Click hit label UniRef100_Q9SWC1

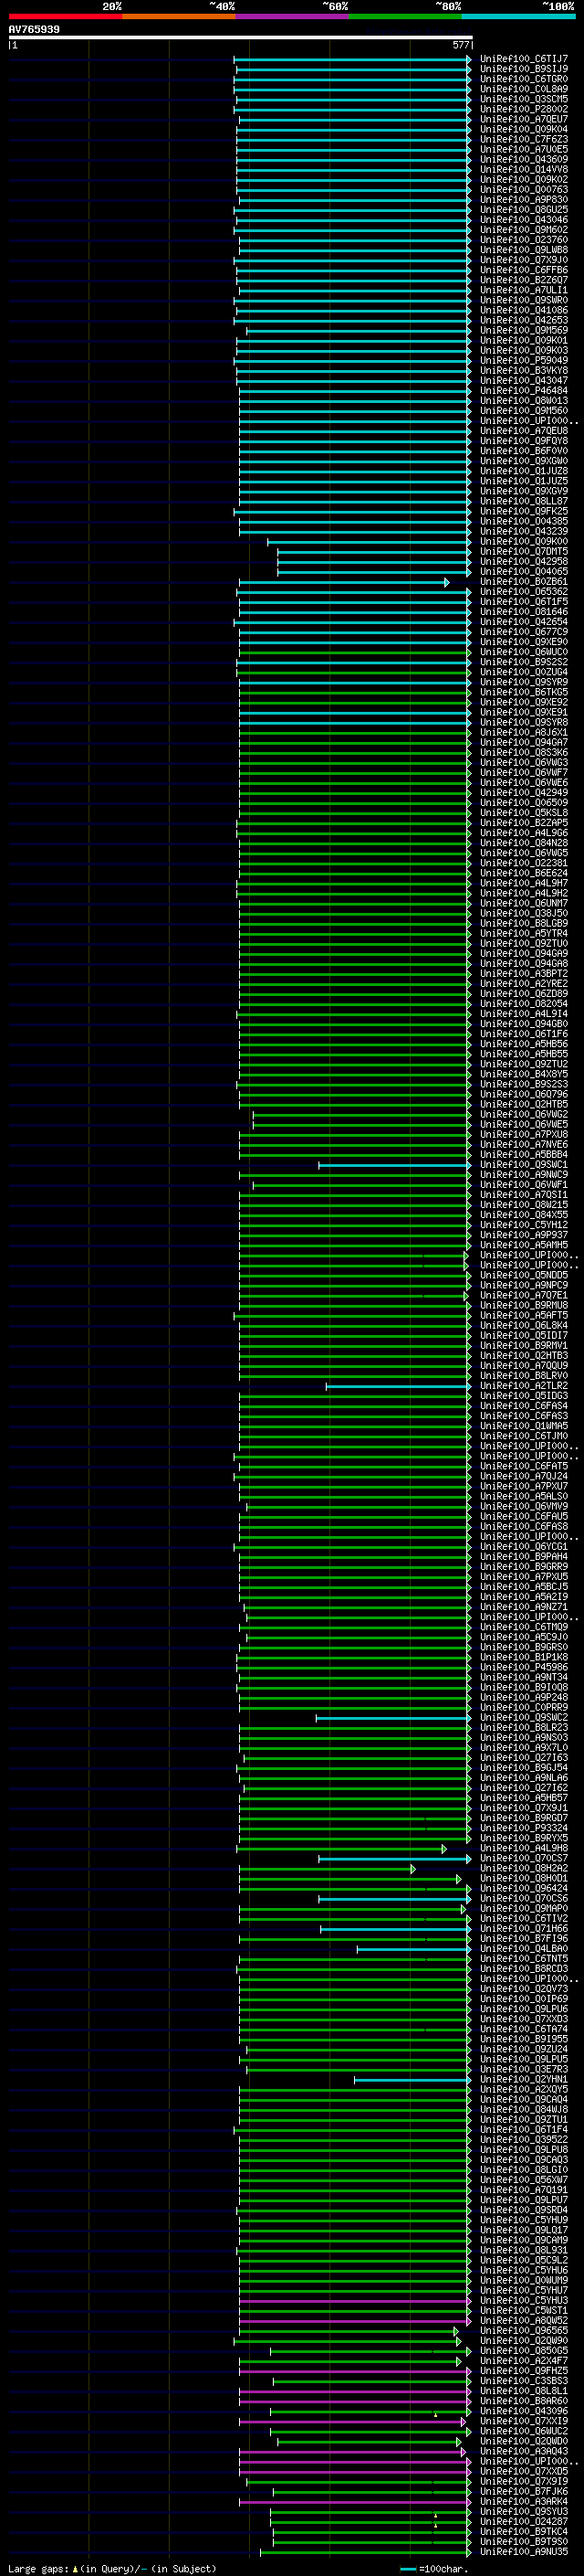click(x=523, y=1165)
